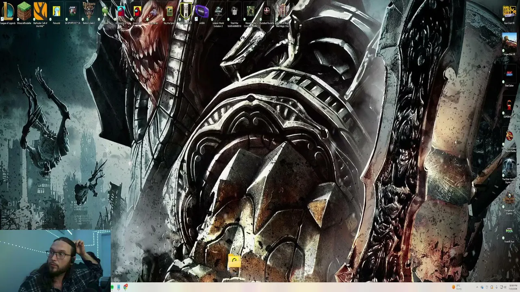Launch the mGBA emulator shortcut
520x292 pixels.
click(202, 12)
